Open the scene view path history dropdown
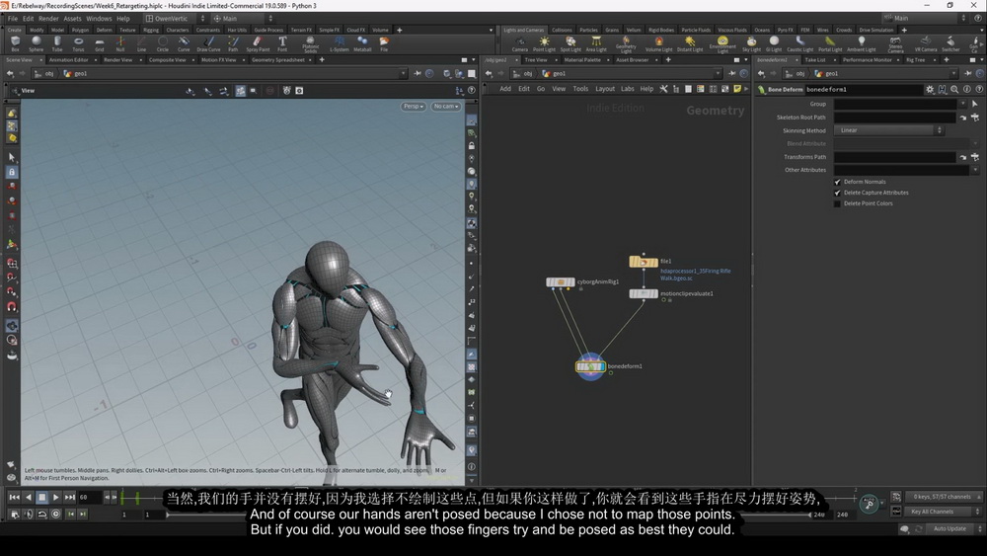Screen dimensions: 987x556 coord(403,74)
